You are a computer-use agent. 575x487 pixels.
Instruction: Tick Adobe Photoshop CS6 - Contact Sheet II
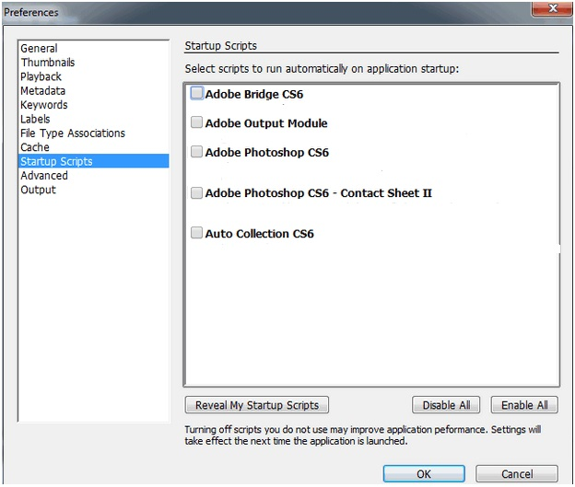pos(196,192)
